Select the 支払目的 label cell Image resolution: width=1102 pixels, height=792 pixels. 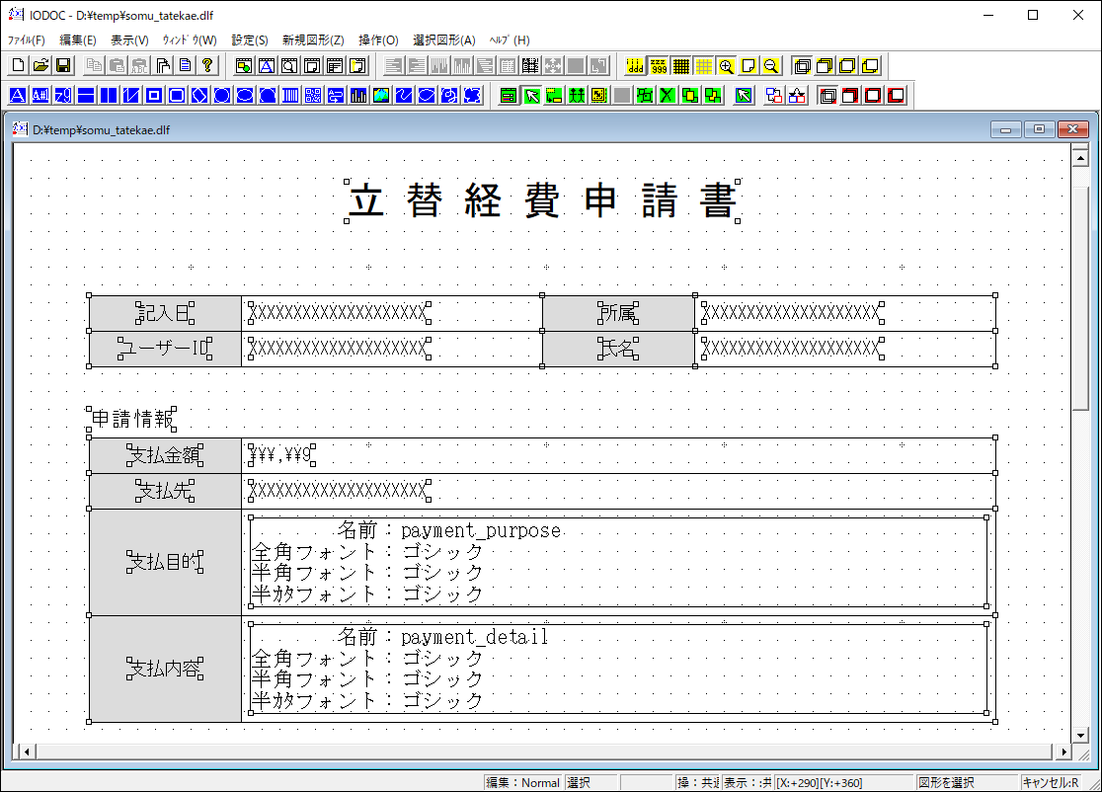(165, 562)
